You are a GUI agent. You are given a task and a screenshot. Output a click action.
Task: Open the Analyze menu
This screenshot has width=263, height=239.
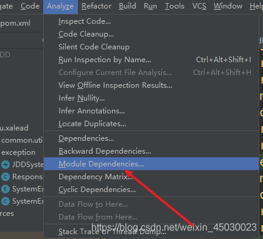tap(60, 6)
